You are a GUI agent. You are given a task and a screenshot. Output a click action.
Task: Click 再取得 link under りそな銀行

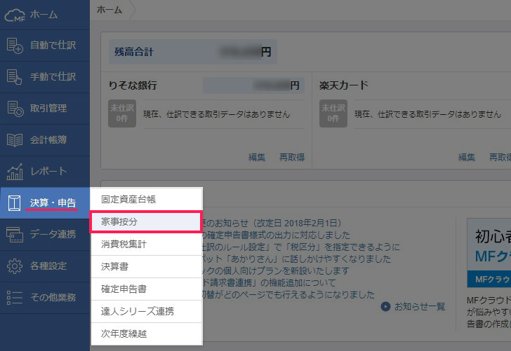click(x=292, y=157)
